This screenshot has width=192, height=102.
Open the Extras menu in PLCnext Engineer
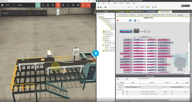(x=121, y=3)
